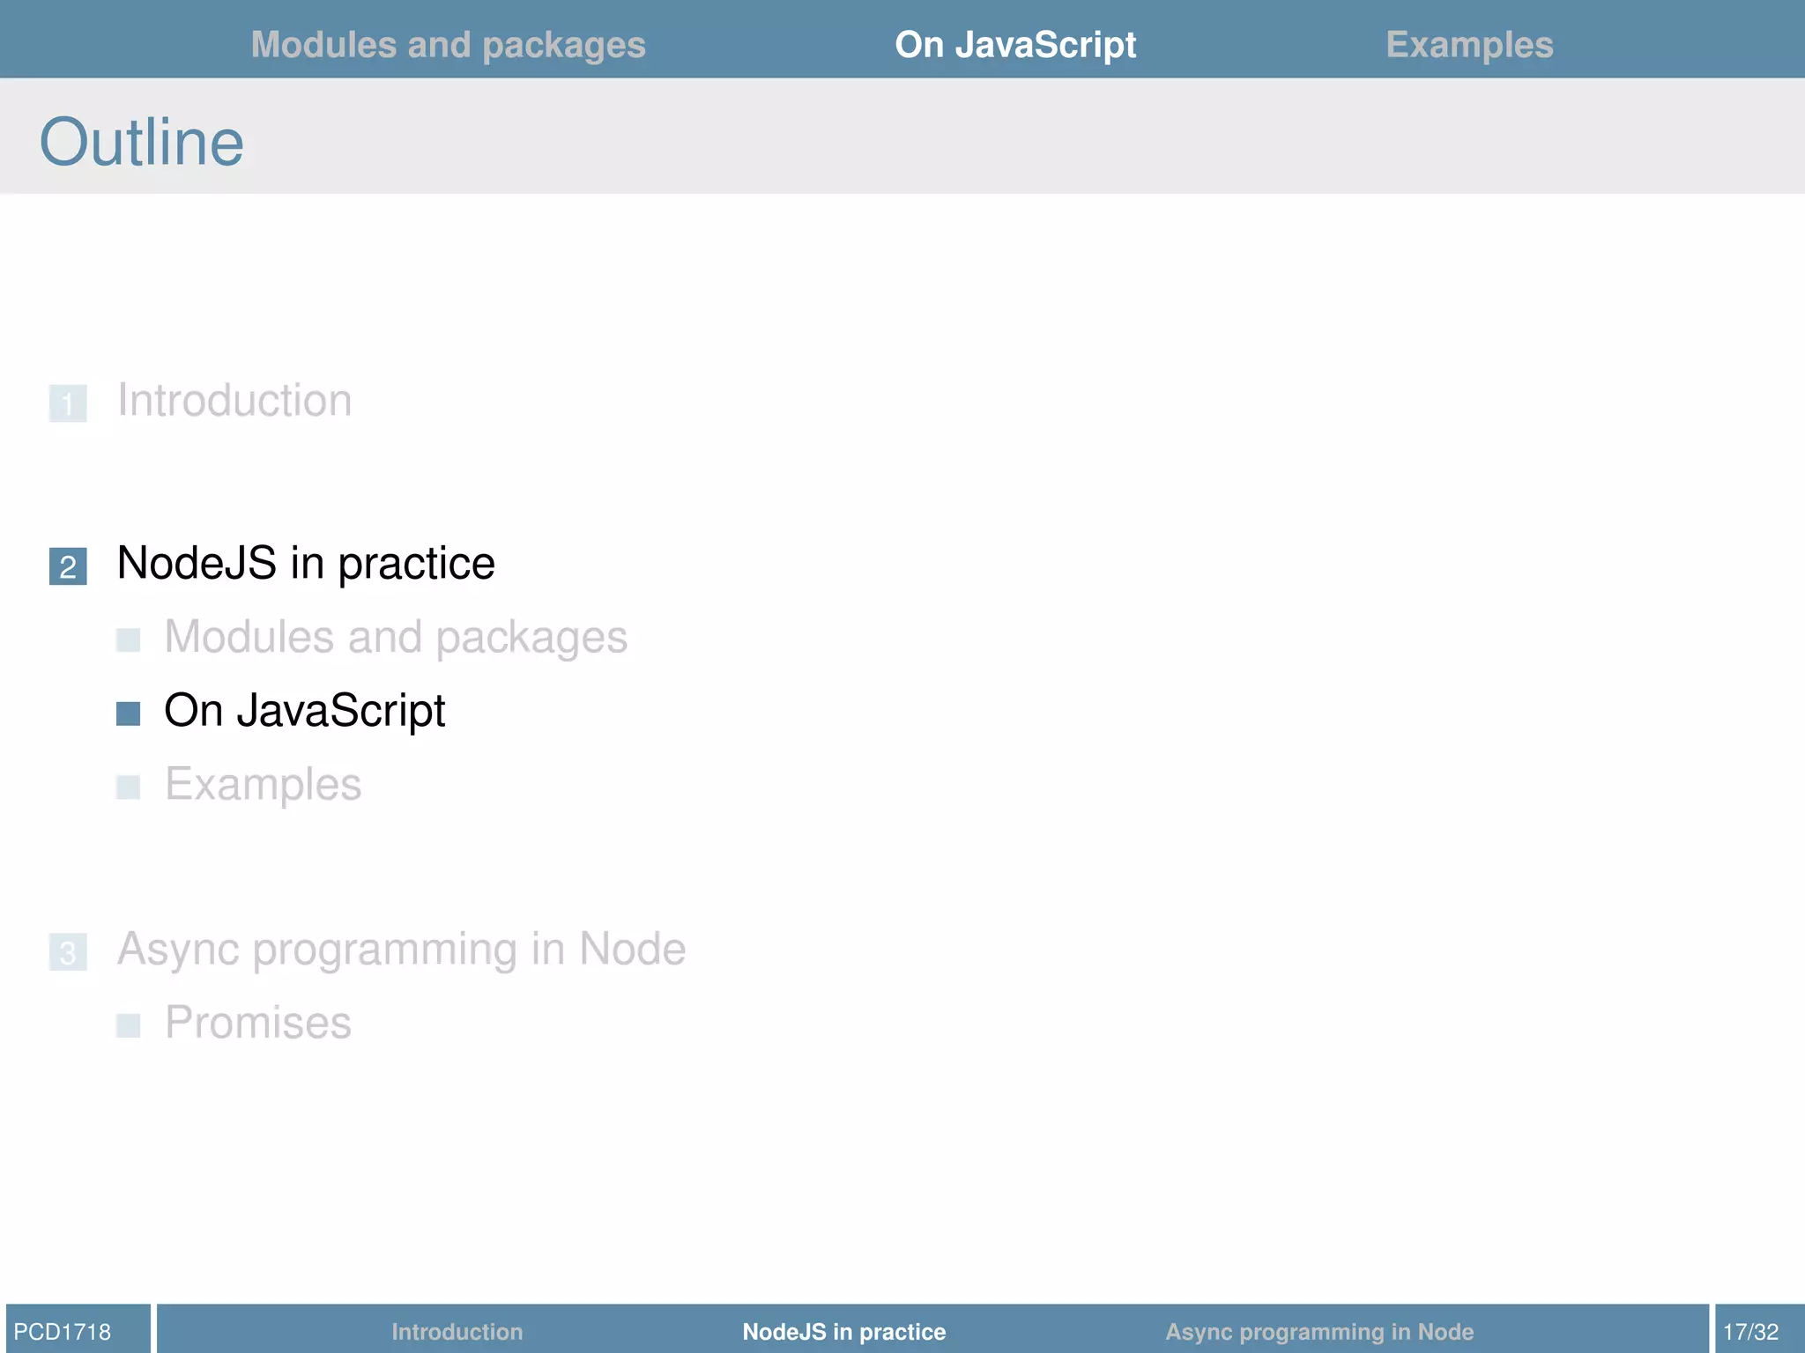This screenshot has width=1805, height=1353.
Task: Open 'NodeJS in practice' outline heading
Action: (306, 564)
